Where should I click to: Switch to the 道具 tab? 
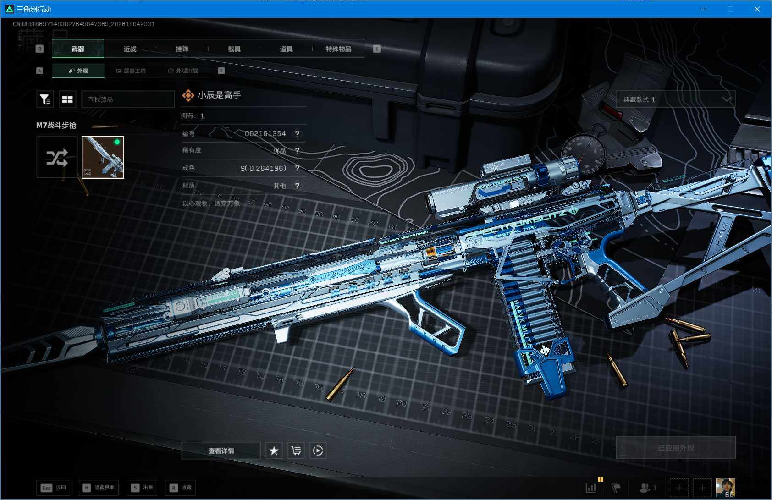pyautogui.click(x=287, y=49)
